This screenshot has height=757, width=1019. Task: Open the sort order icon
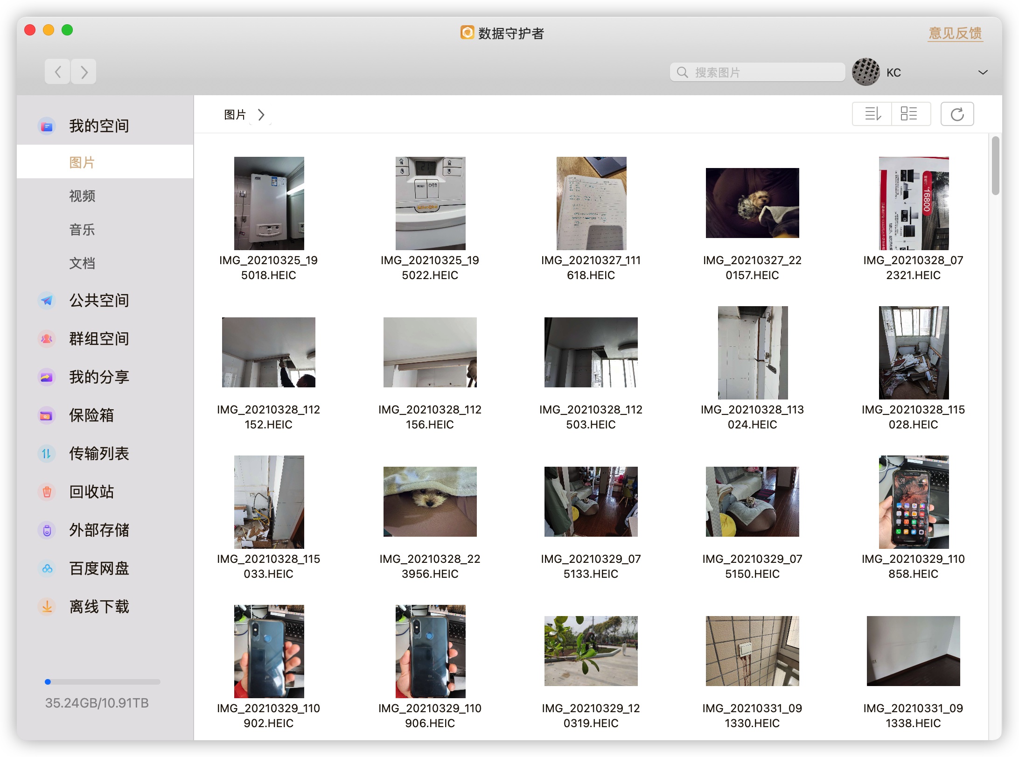[x=872, y=114]
